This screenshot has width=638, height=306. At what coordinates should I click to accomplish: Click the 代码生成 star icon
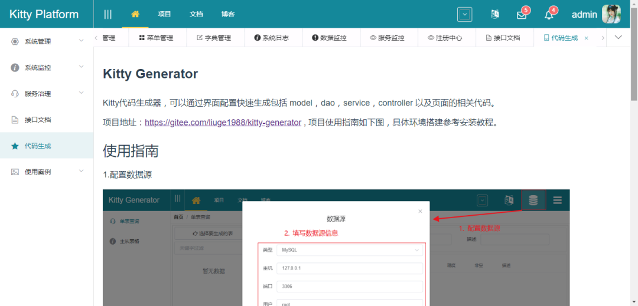(x=15, y=146)
